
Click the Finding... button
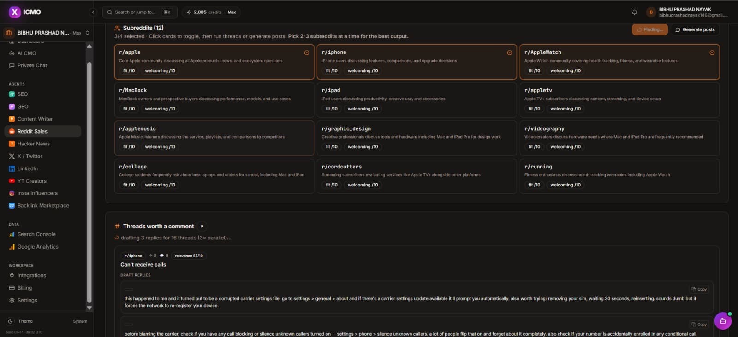(650, 29)
